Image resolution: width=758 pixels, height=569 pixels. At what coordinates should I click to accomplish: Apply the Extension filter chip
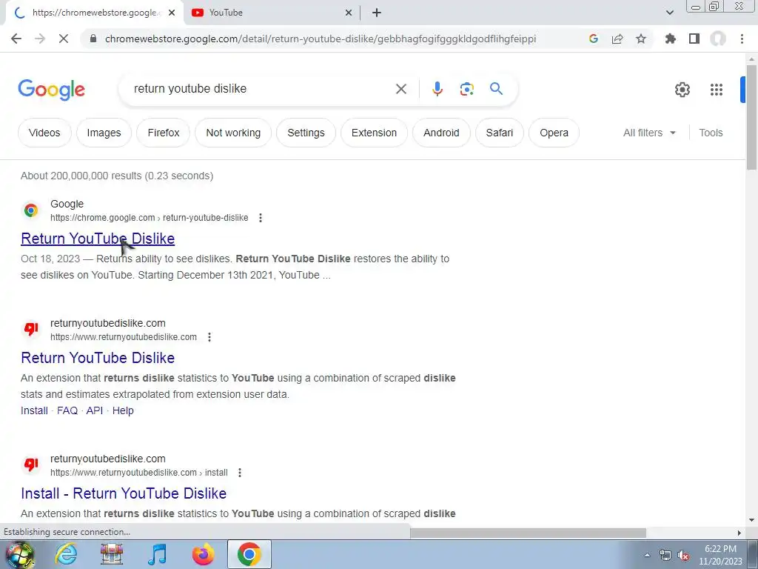[374, 133]
